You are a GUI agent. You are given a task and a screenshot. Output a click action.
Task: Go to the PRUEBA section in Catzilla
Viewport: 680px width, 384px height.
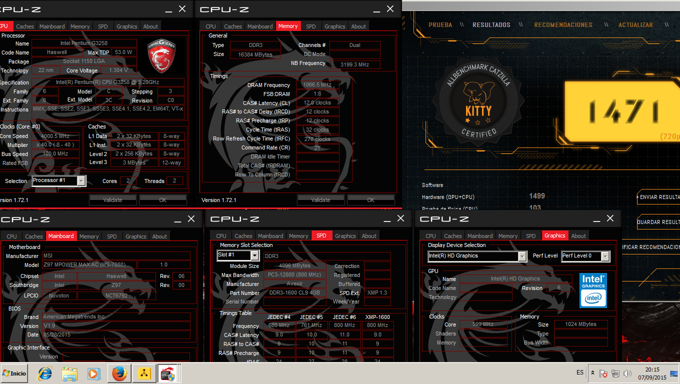[x=440, y=25]
